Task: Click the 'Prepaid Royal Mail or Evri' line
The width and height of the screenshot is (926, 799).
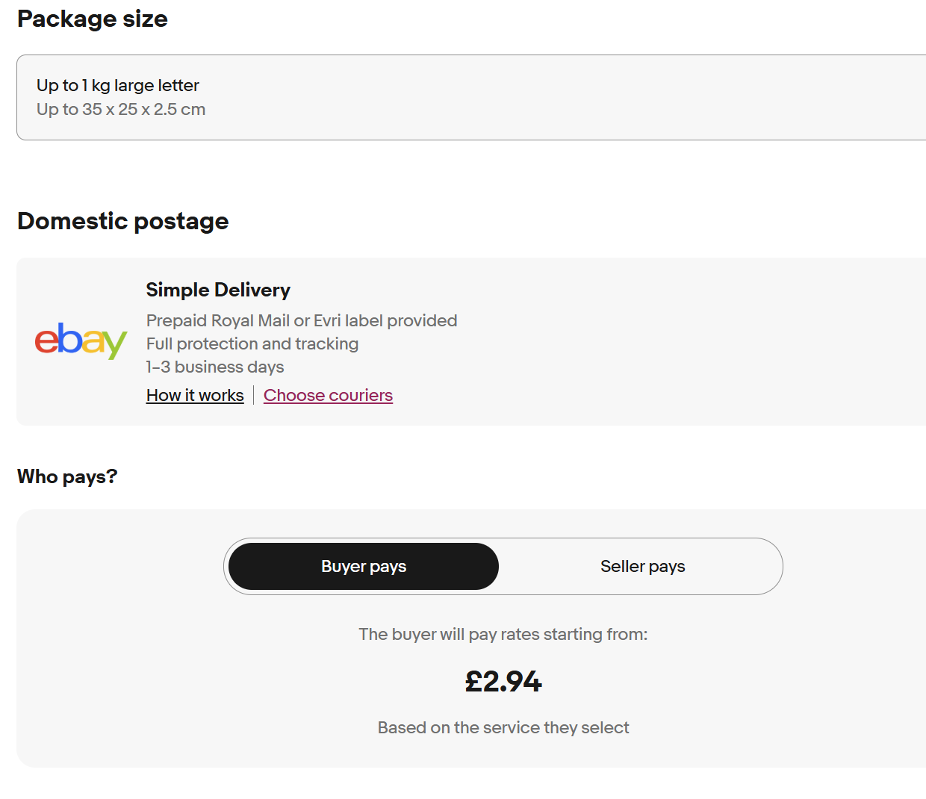Action: pyautogui.click(x=302, y=320)
